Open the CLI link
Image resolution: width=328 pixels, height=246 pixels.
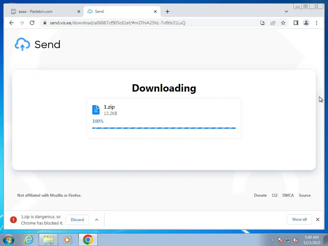point(275,195)
